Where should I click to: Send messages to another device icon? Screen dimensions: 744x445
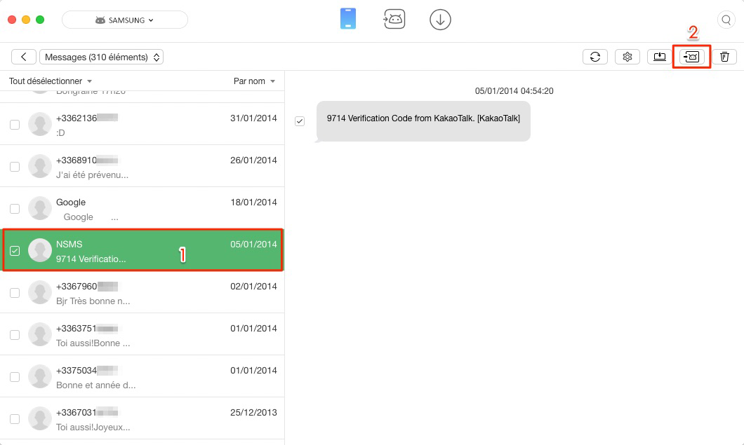pos(692,57)
